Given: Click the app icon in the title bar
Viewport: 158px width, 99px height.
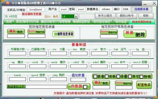Looking at the screenshot, I should pos(8,3).
